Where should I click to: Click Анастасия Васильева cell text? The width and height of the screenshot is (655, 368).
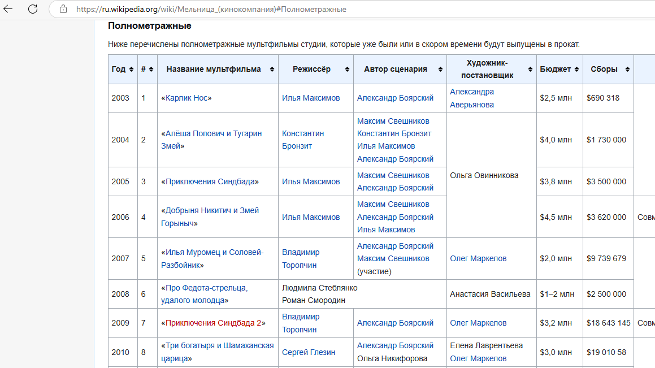[x=490, y=294]
